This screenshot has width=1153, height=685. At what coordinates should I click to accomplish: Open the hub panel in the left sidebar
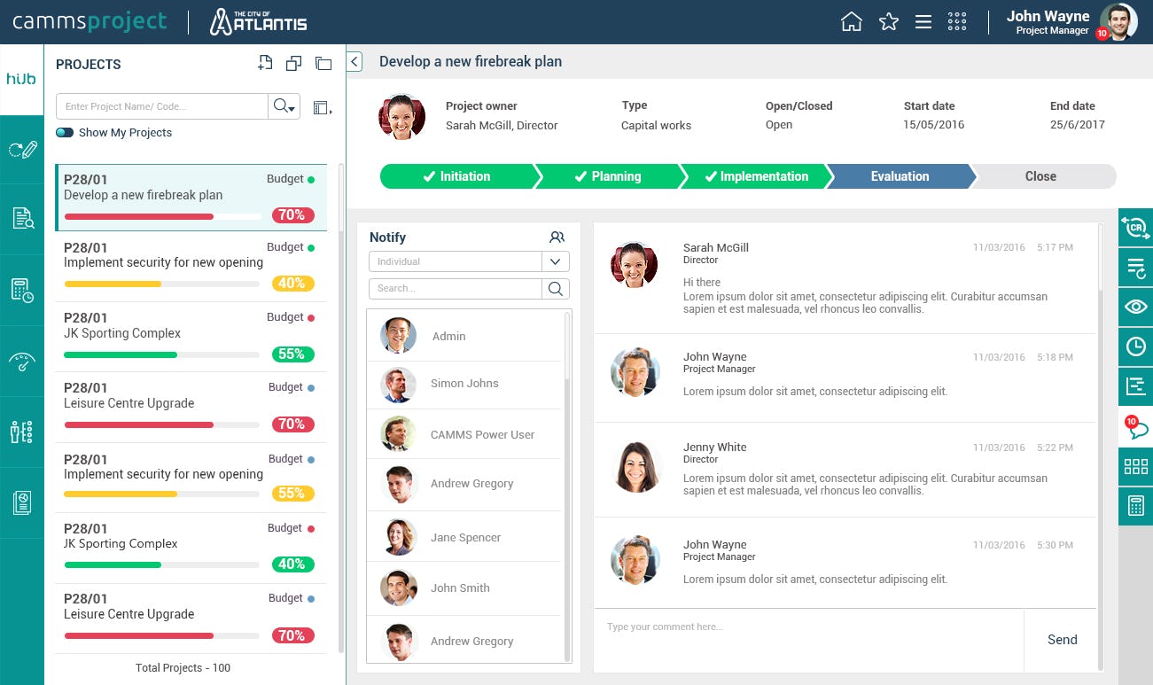[x=20, y=78]
